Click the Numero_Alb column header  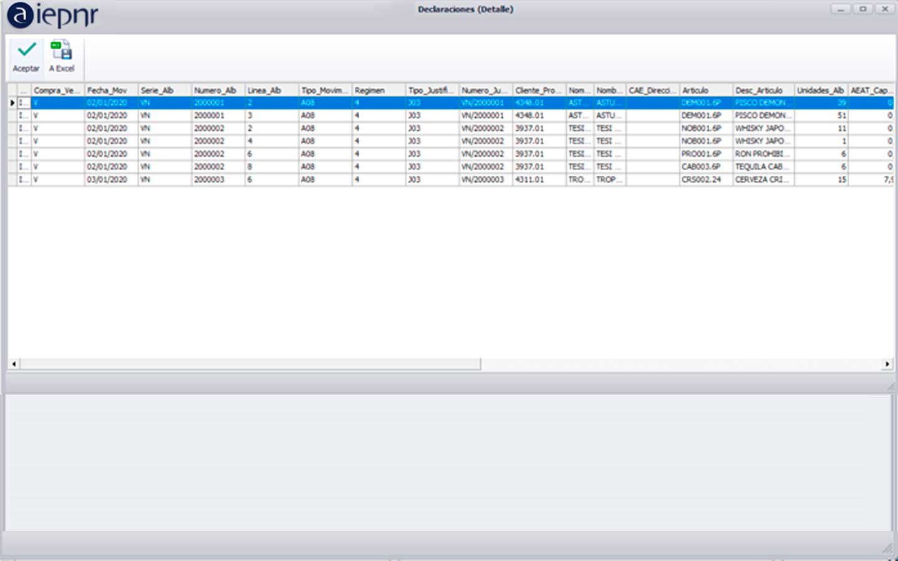tap(218, 90)
